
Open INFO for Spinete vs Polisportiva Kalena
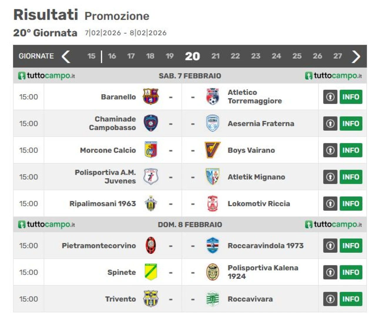click(x=351, y=272)
